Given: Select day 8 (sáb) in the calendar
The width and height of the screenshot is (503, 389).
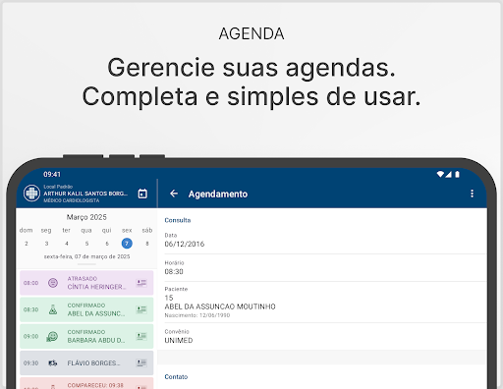Looking at the screenshot, I should 147,244.
